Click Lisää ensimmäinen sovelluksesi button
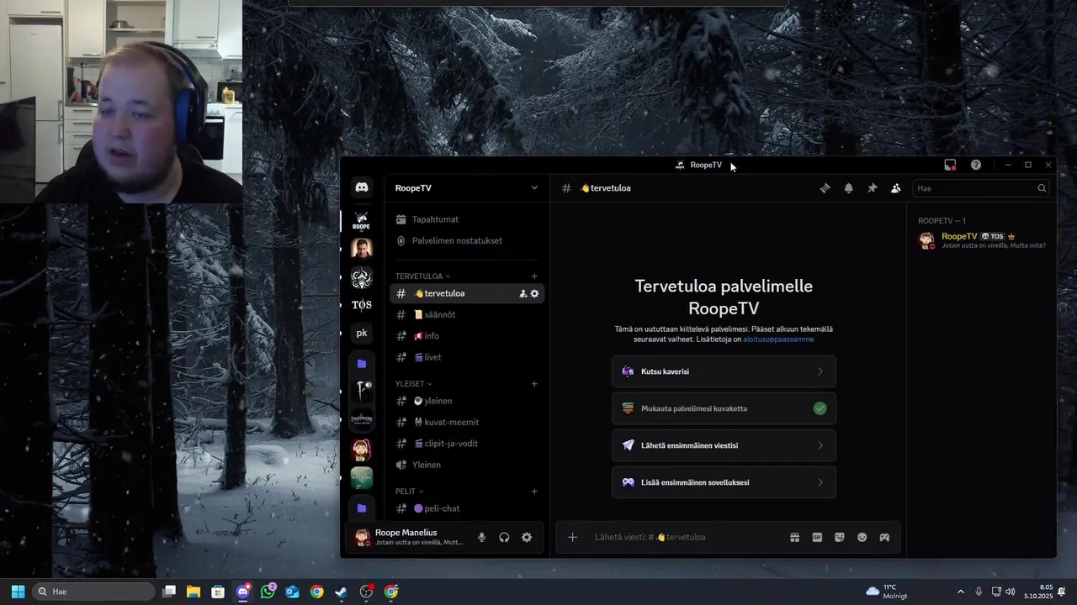This screenshot has height=605, width=1077. pos(724,482)
